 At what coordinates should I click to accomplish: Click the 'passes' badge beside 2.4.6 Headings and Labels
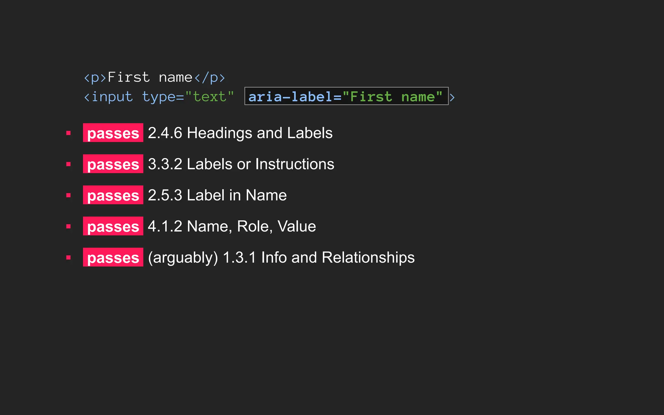coord(113,133)
